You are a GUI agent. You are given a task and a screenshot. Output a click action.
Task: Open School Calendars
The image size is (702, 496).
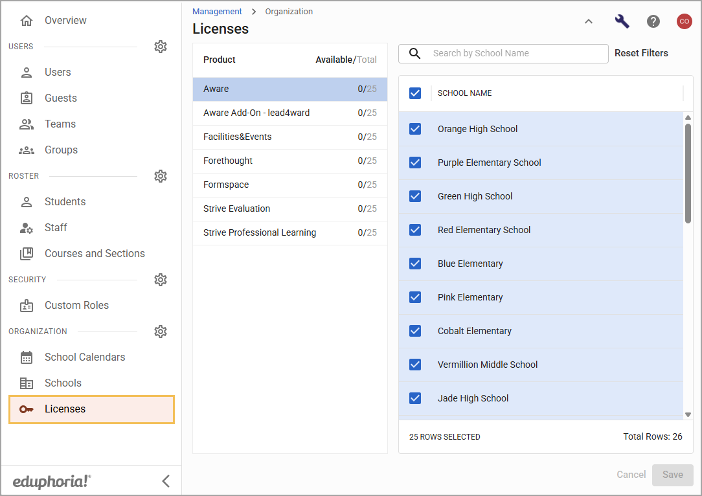click(x=85, y=357)
